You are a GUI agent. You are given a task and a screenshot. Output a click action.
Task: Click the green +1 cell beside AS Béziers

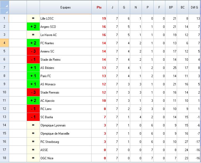click(33, 68)
